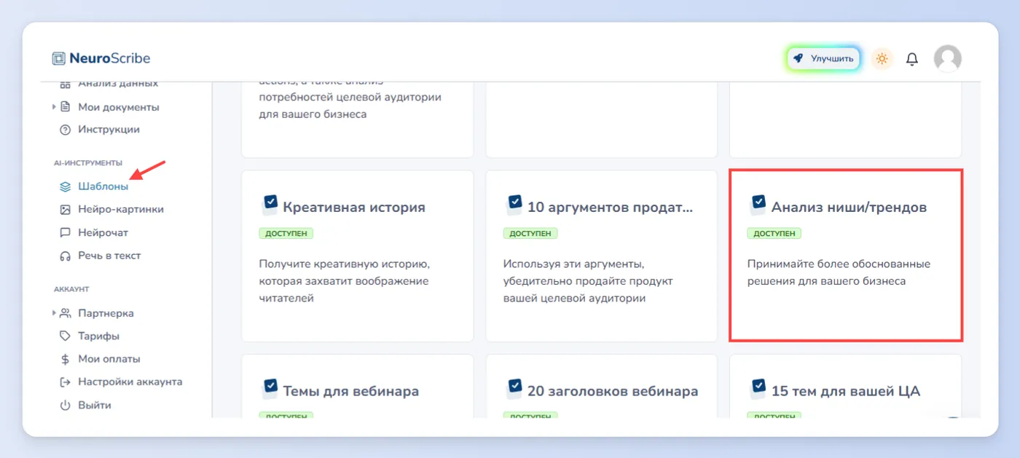Click the Нейро-картинки image icon
The image size is (1020, 458).
coord(65,210)
